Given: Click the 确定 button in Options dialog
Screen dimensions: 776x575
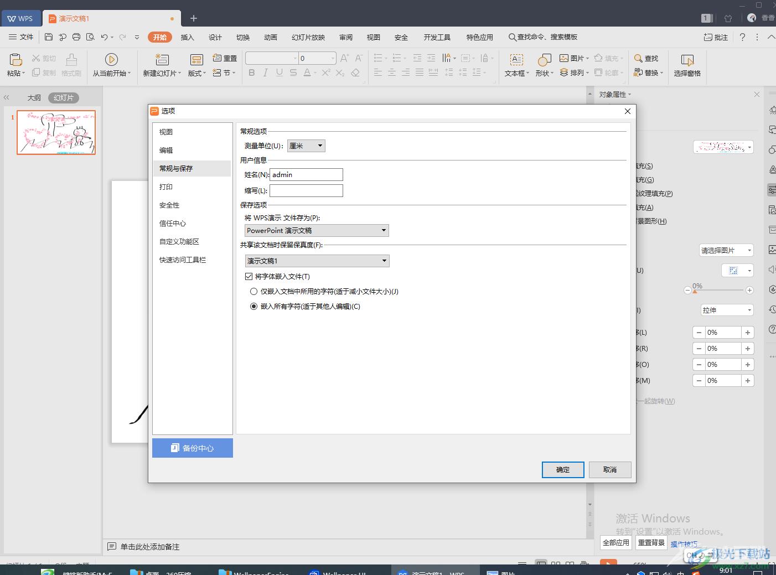Looking at the screenshot, I should tap(563, 469).
